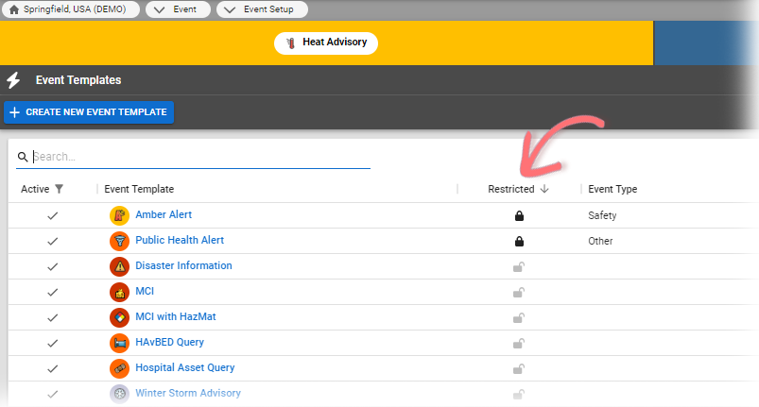Click the Hospital Asset Query icon
This screenshot has width=759, height=407.
pos(119,369)
